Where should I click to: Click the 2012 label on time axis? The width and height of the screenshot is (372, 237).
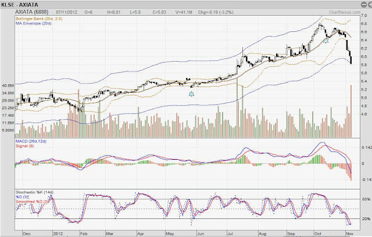coord(58,234)
